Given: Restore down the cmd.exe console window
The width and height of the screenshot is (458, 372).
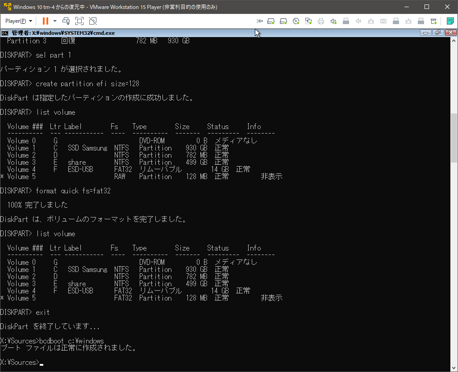Looking at the screenshot, I should (438, 33).
